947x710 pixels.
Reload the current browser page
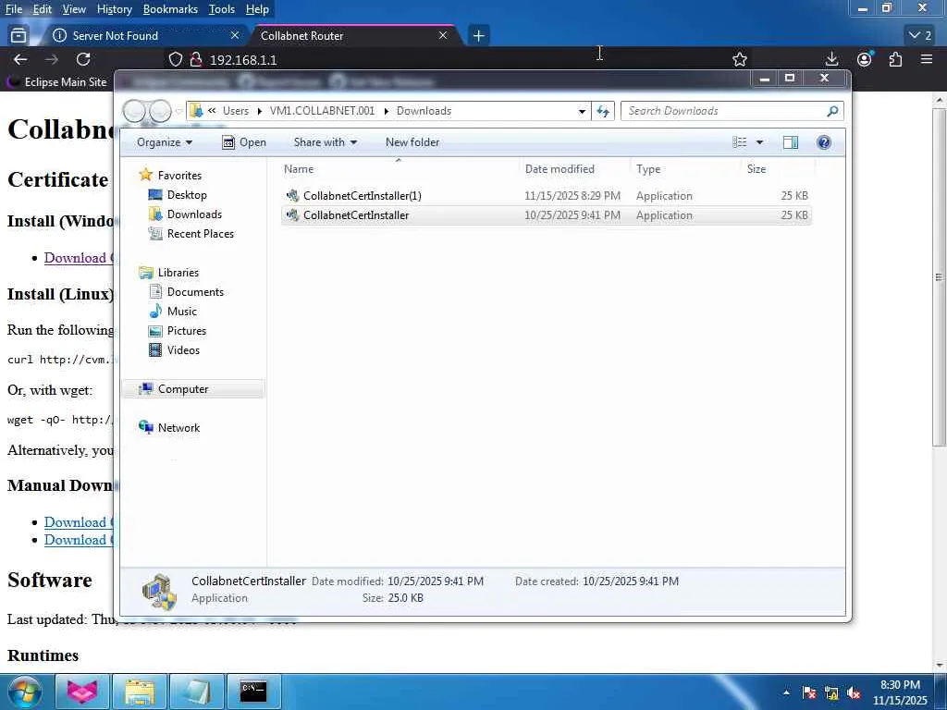83,59
